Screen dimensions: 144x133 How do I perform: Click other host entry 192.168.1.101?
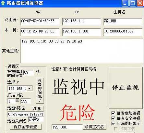[52, 41]
